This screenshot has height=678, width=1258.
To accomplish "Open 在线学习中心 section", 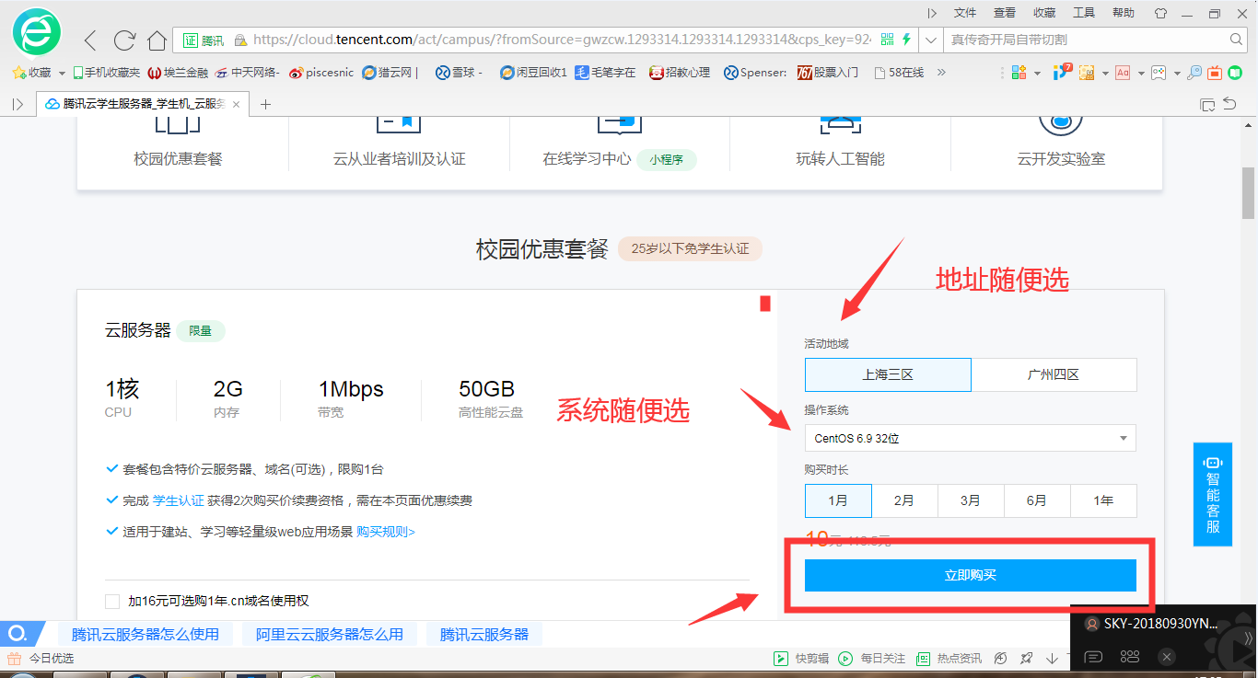I will 587,159.
